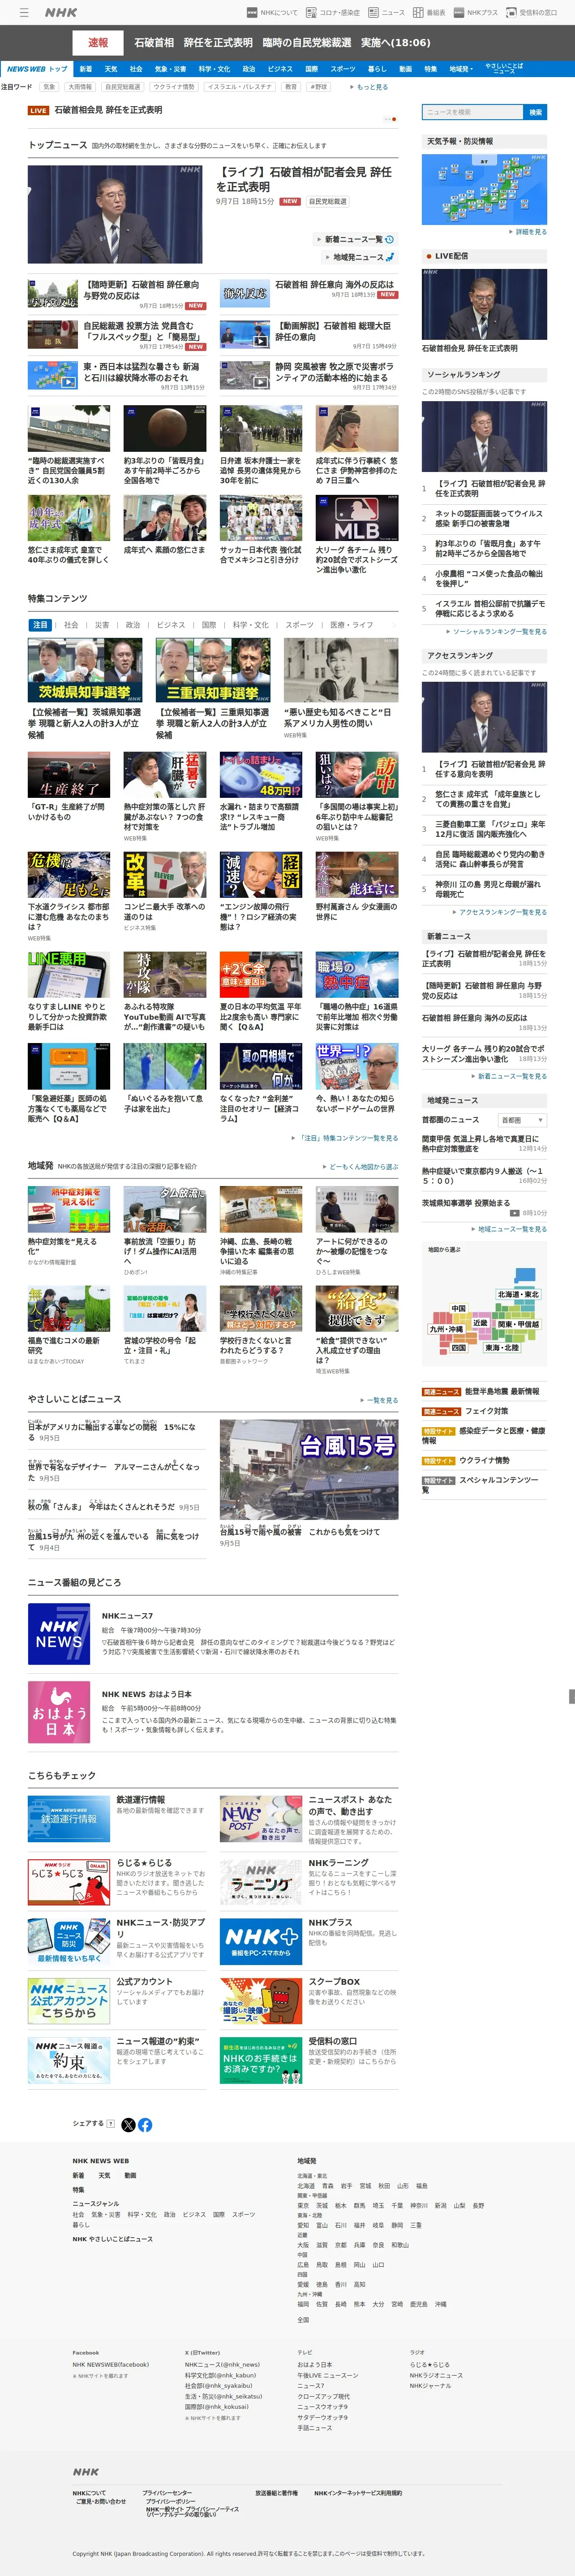Screen dimensions: 575x2576
Task: Click the NHKニュース7 program logo
Action: [59, 1634]
